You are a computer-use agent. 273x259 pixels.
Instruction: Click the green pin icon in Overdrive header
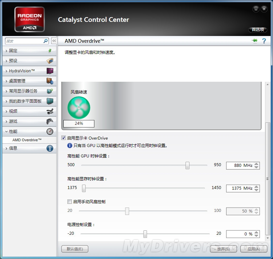[254, 41]
